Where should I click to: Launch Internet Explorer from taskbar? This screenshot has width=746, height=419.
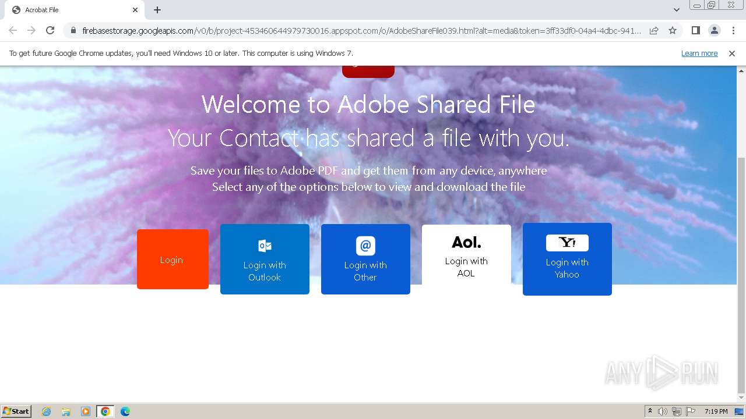(x=47, y=411)
